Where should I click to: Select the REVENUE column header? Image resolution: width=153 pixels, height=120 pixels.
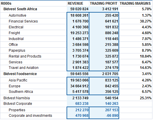tap(75, 4)
